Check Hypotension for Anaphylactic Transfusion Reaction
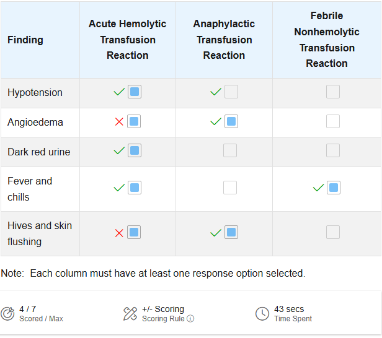This screenshot has width=382, height=338. coord(231,92)
